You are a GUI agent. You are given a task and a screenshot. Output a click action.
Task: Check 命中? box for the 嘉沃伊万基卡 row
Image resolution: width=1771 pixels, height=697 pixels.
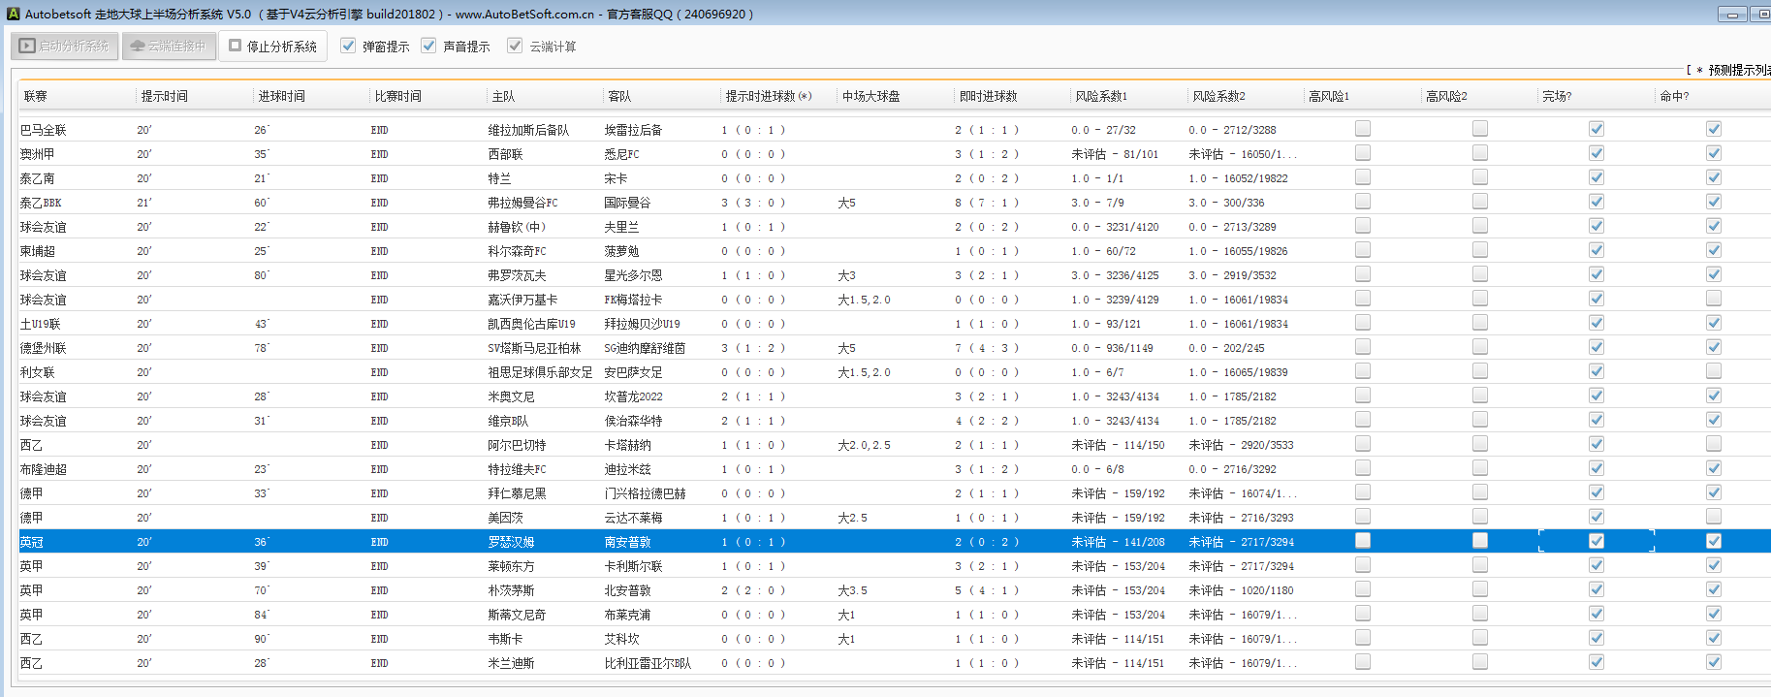(x=1714, y=299)
